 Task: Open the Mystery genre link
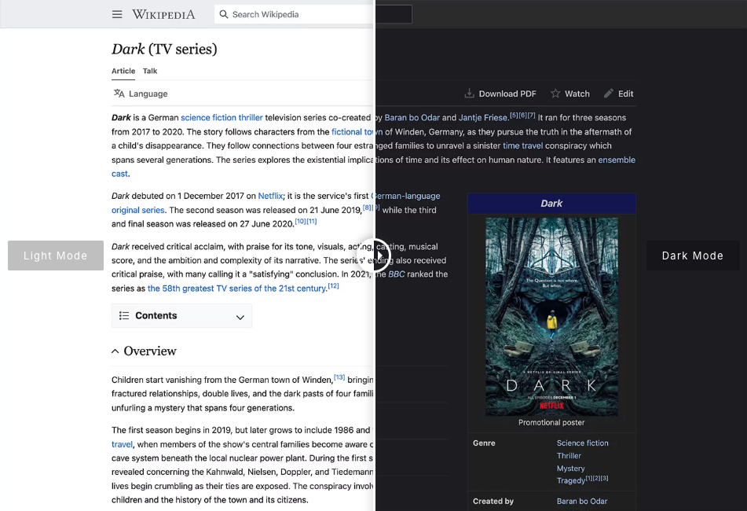(x=571, y=469)
